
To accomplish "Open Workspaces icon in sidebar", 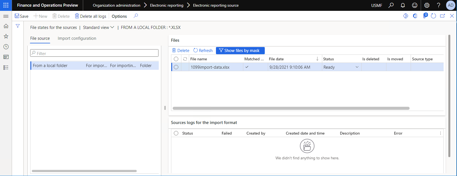I will (6, 57).
